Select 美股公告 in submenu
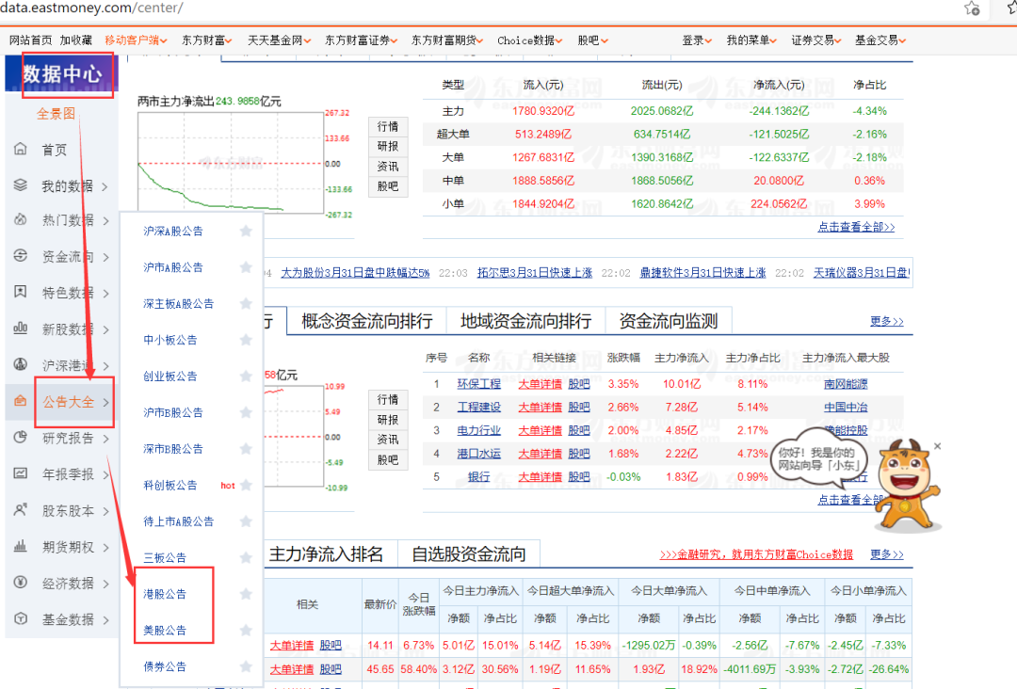The width and height of the screenshot is (1017, 689). [165, 630]
